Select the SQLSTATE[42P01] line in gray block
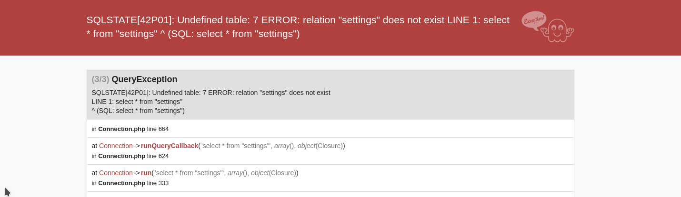Viewport: 681px width, 197px height. (211, 93)
